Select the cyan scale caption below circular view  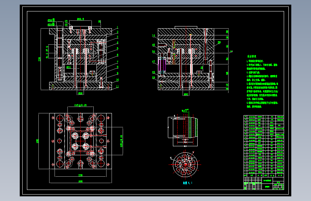click(188, 183)
